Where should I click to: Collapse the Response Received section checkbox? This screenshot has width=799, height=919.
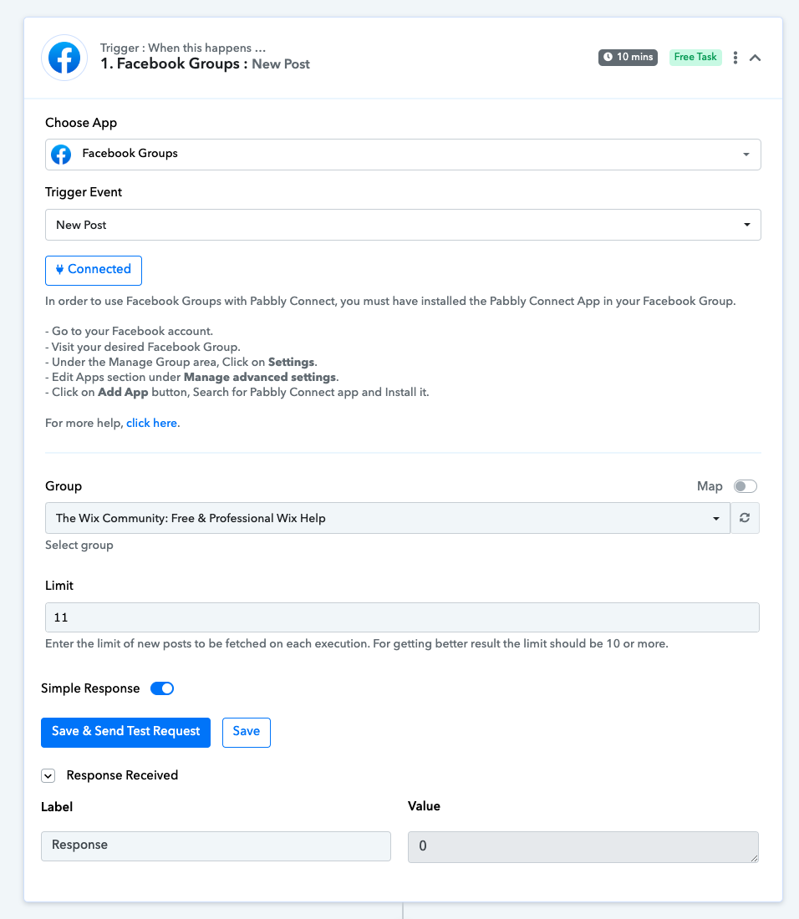point(48,776)
